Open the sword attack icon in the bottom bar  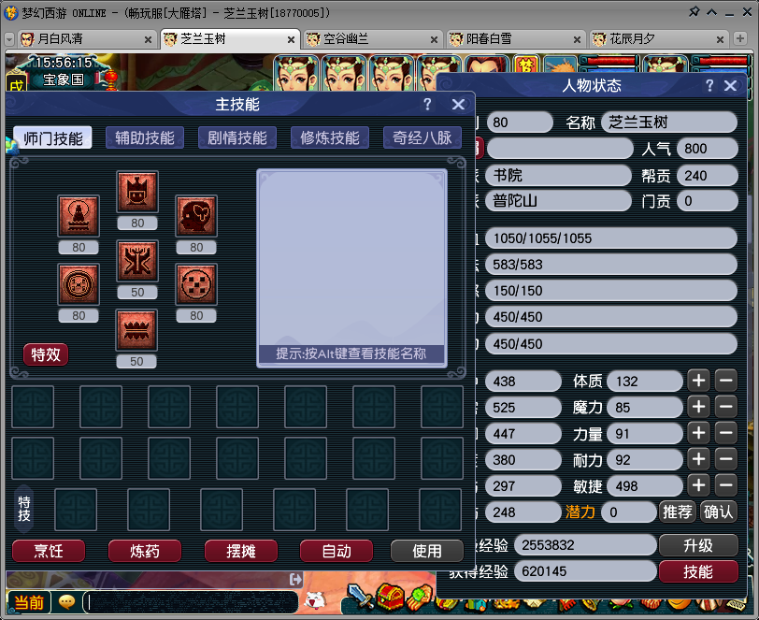point(360,597)
